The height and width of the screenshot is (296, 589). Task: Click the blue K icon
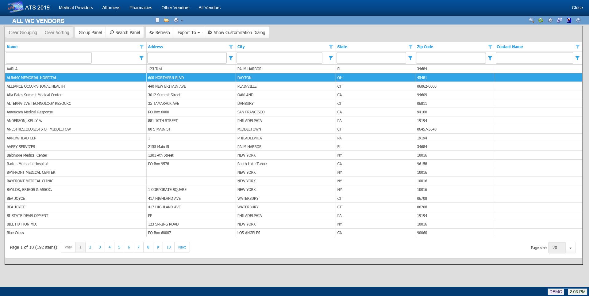569,20
